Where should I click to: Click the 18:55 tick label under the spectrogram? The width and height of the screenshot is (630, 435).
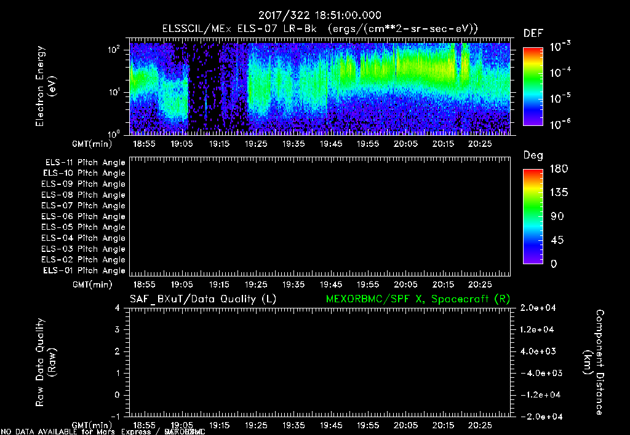pos(144,144)
